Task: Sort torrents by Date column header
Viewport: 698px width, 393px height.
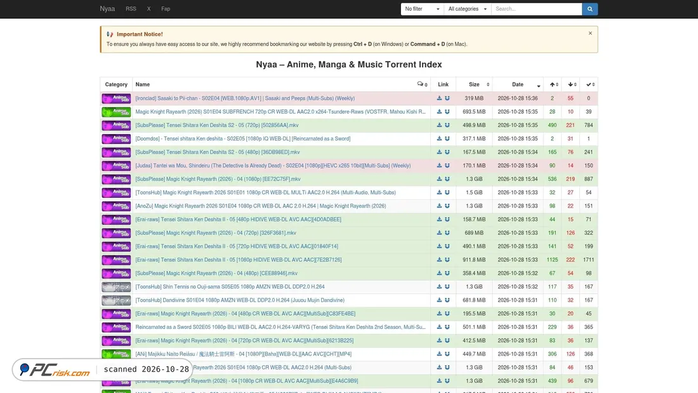Action: [518, 84]
